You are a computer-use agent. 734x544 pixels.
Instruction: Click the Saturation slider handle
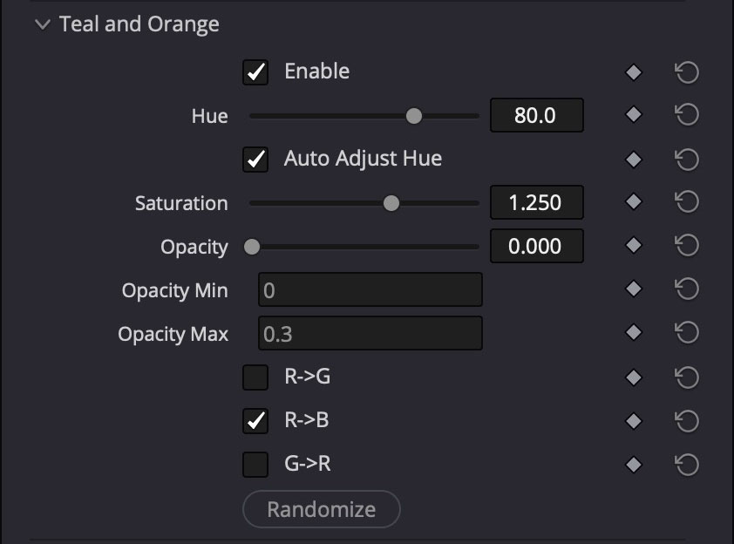[391, 203]
